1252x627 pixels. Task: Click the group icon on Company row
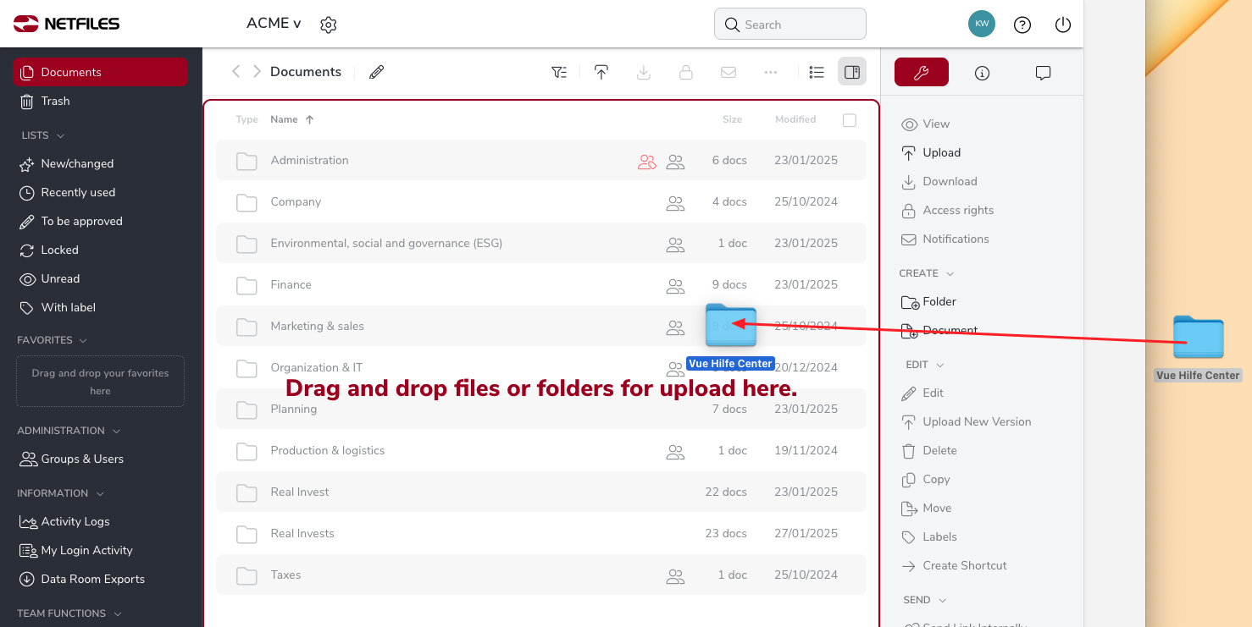(x=675, y=203)
